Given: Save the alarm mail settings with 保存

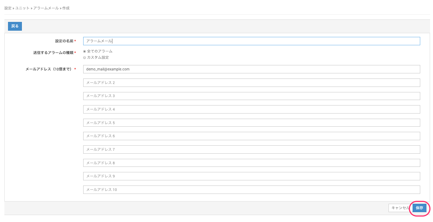Looking at the screenshot, I should tap(419, 208).
